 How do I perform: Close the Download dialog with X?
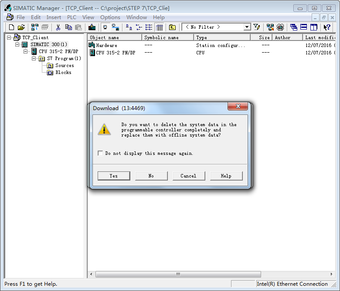point(238,106)
